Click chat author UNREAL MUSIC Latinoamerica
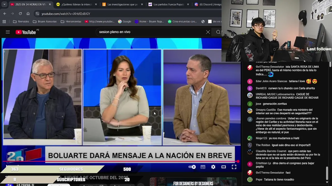332x186 pixels. (275, 95)
